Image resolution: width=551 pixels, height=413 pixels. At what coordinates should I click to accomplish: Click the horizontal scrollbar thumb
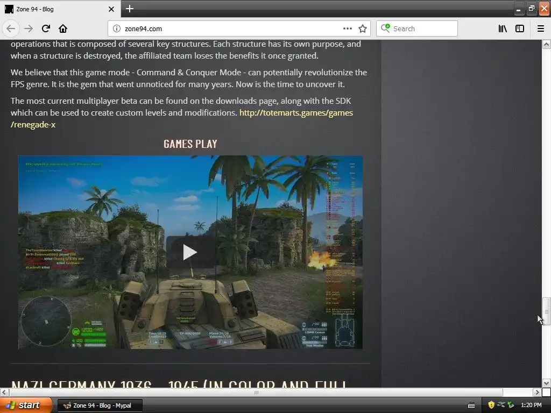point(256,392)
